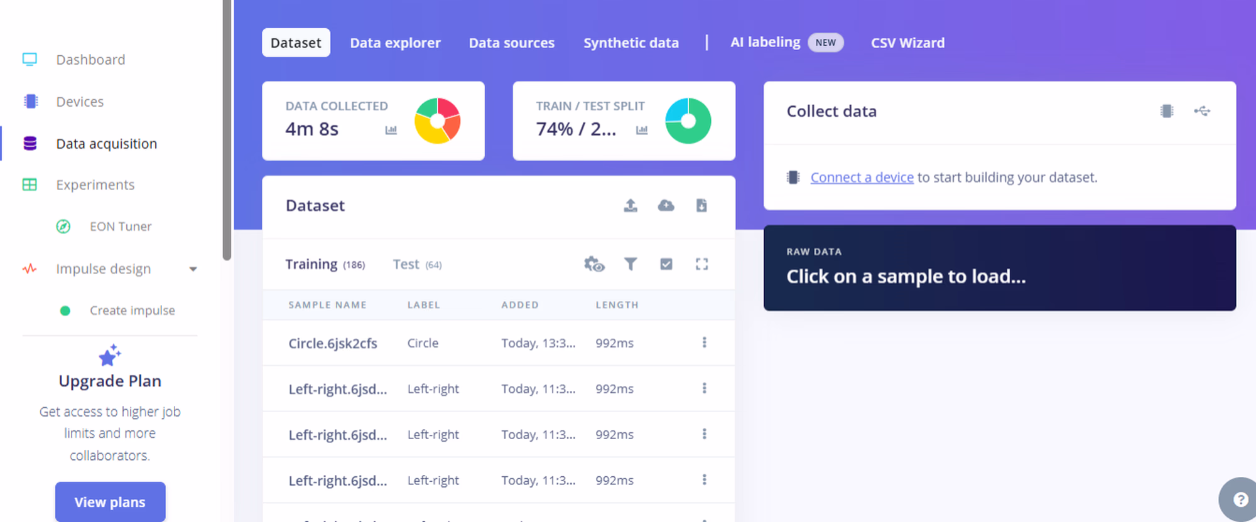Viewport: 1256px width, 522px height.
Task: Open the three-dot menu for Circle.6jsk2cfs
Action: tap(704, 343)
